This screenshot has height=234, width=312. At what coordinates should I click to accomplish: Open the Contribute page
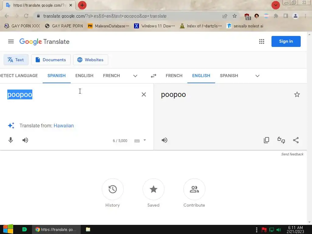194,189
